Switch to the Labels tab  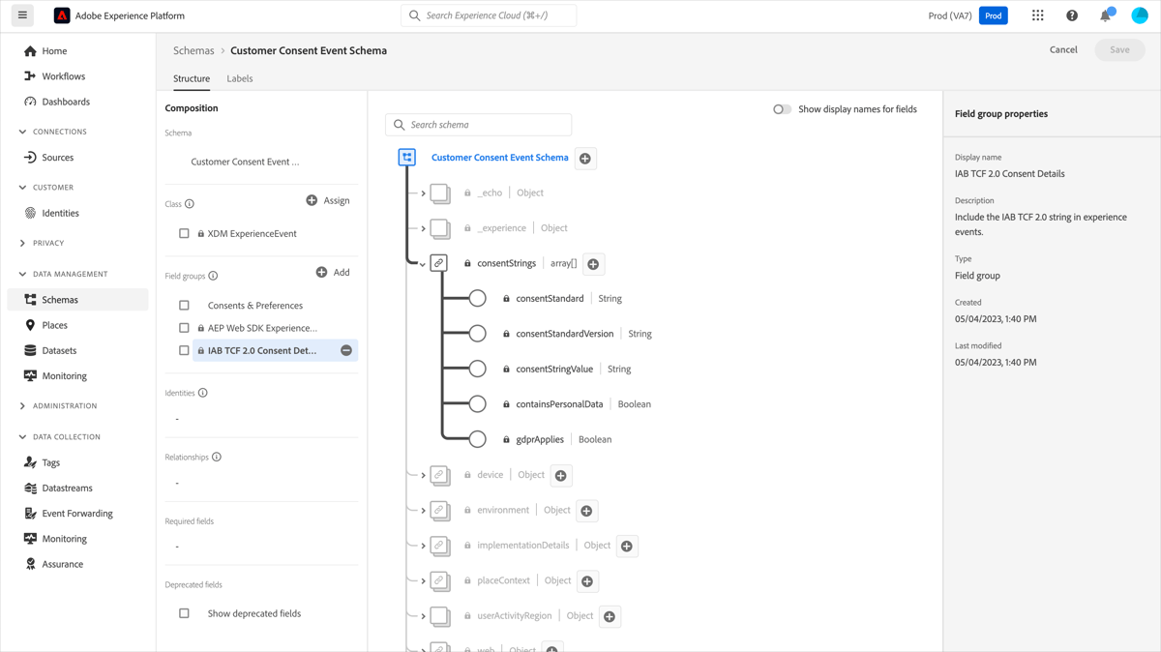tap(239, 78)
